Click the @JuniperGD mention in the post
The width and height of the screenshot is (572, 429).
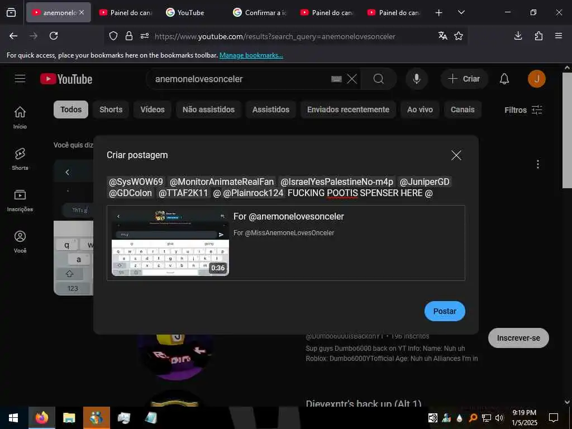click(425, 182)
